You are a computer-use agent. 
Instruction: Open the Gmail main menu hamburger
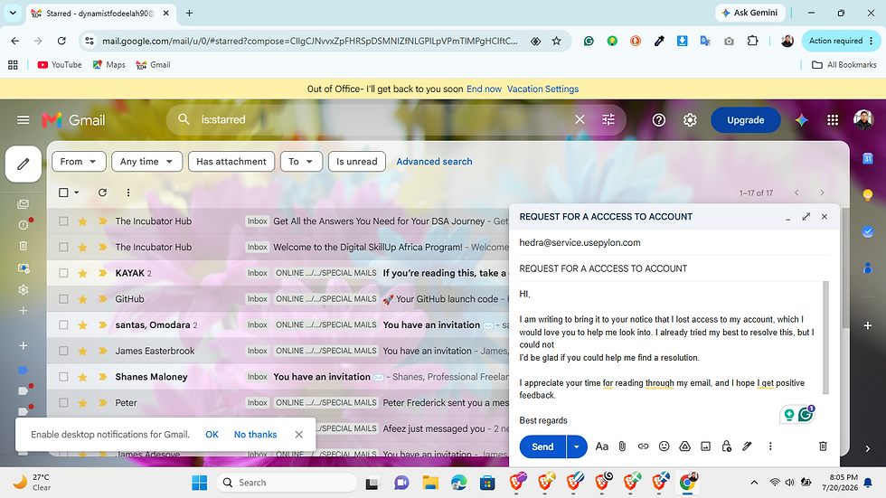[x=24, y=119]
